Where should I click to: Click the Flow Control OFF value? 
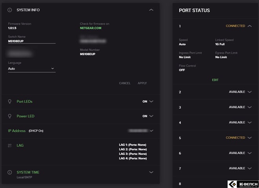point(182,70)
